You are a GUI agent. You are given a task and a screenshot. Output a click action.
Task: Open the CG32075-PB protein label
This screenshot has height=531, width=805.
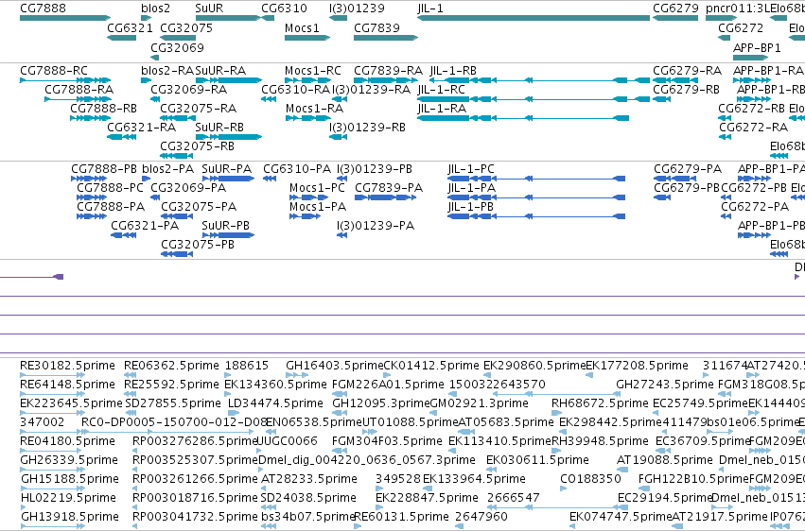(198, 245)
